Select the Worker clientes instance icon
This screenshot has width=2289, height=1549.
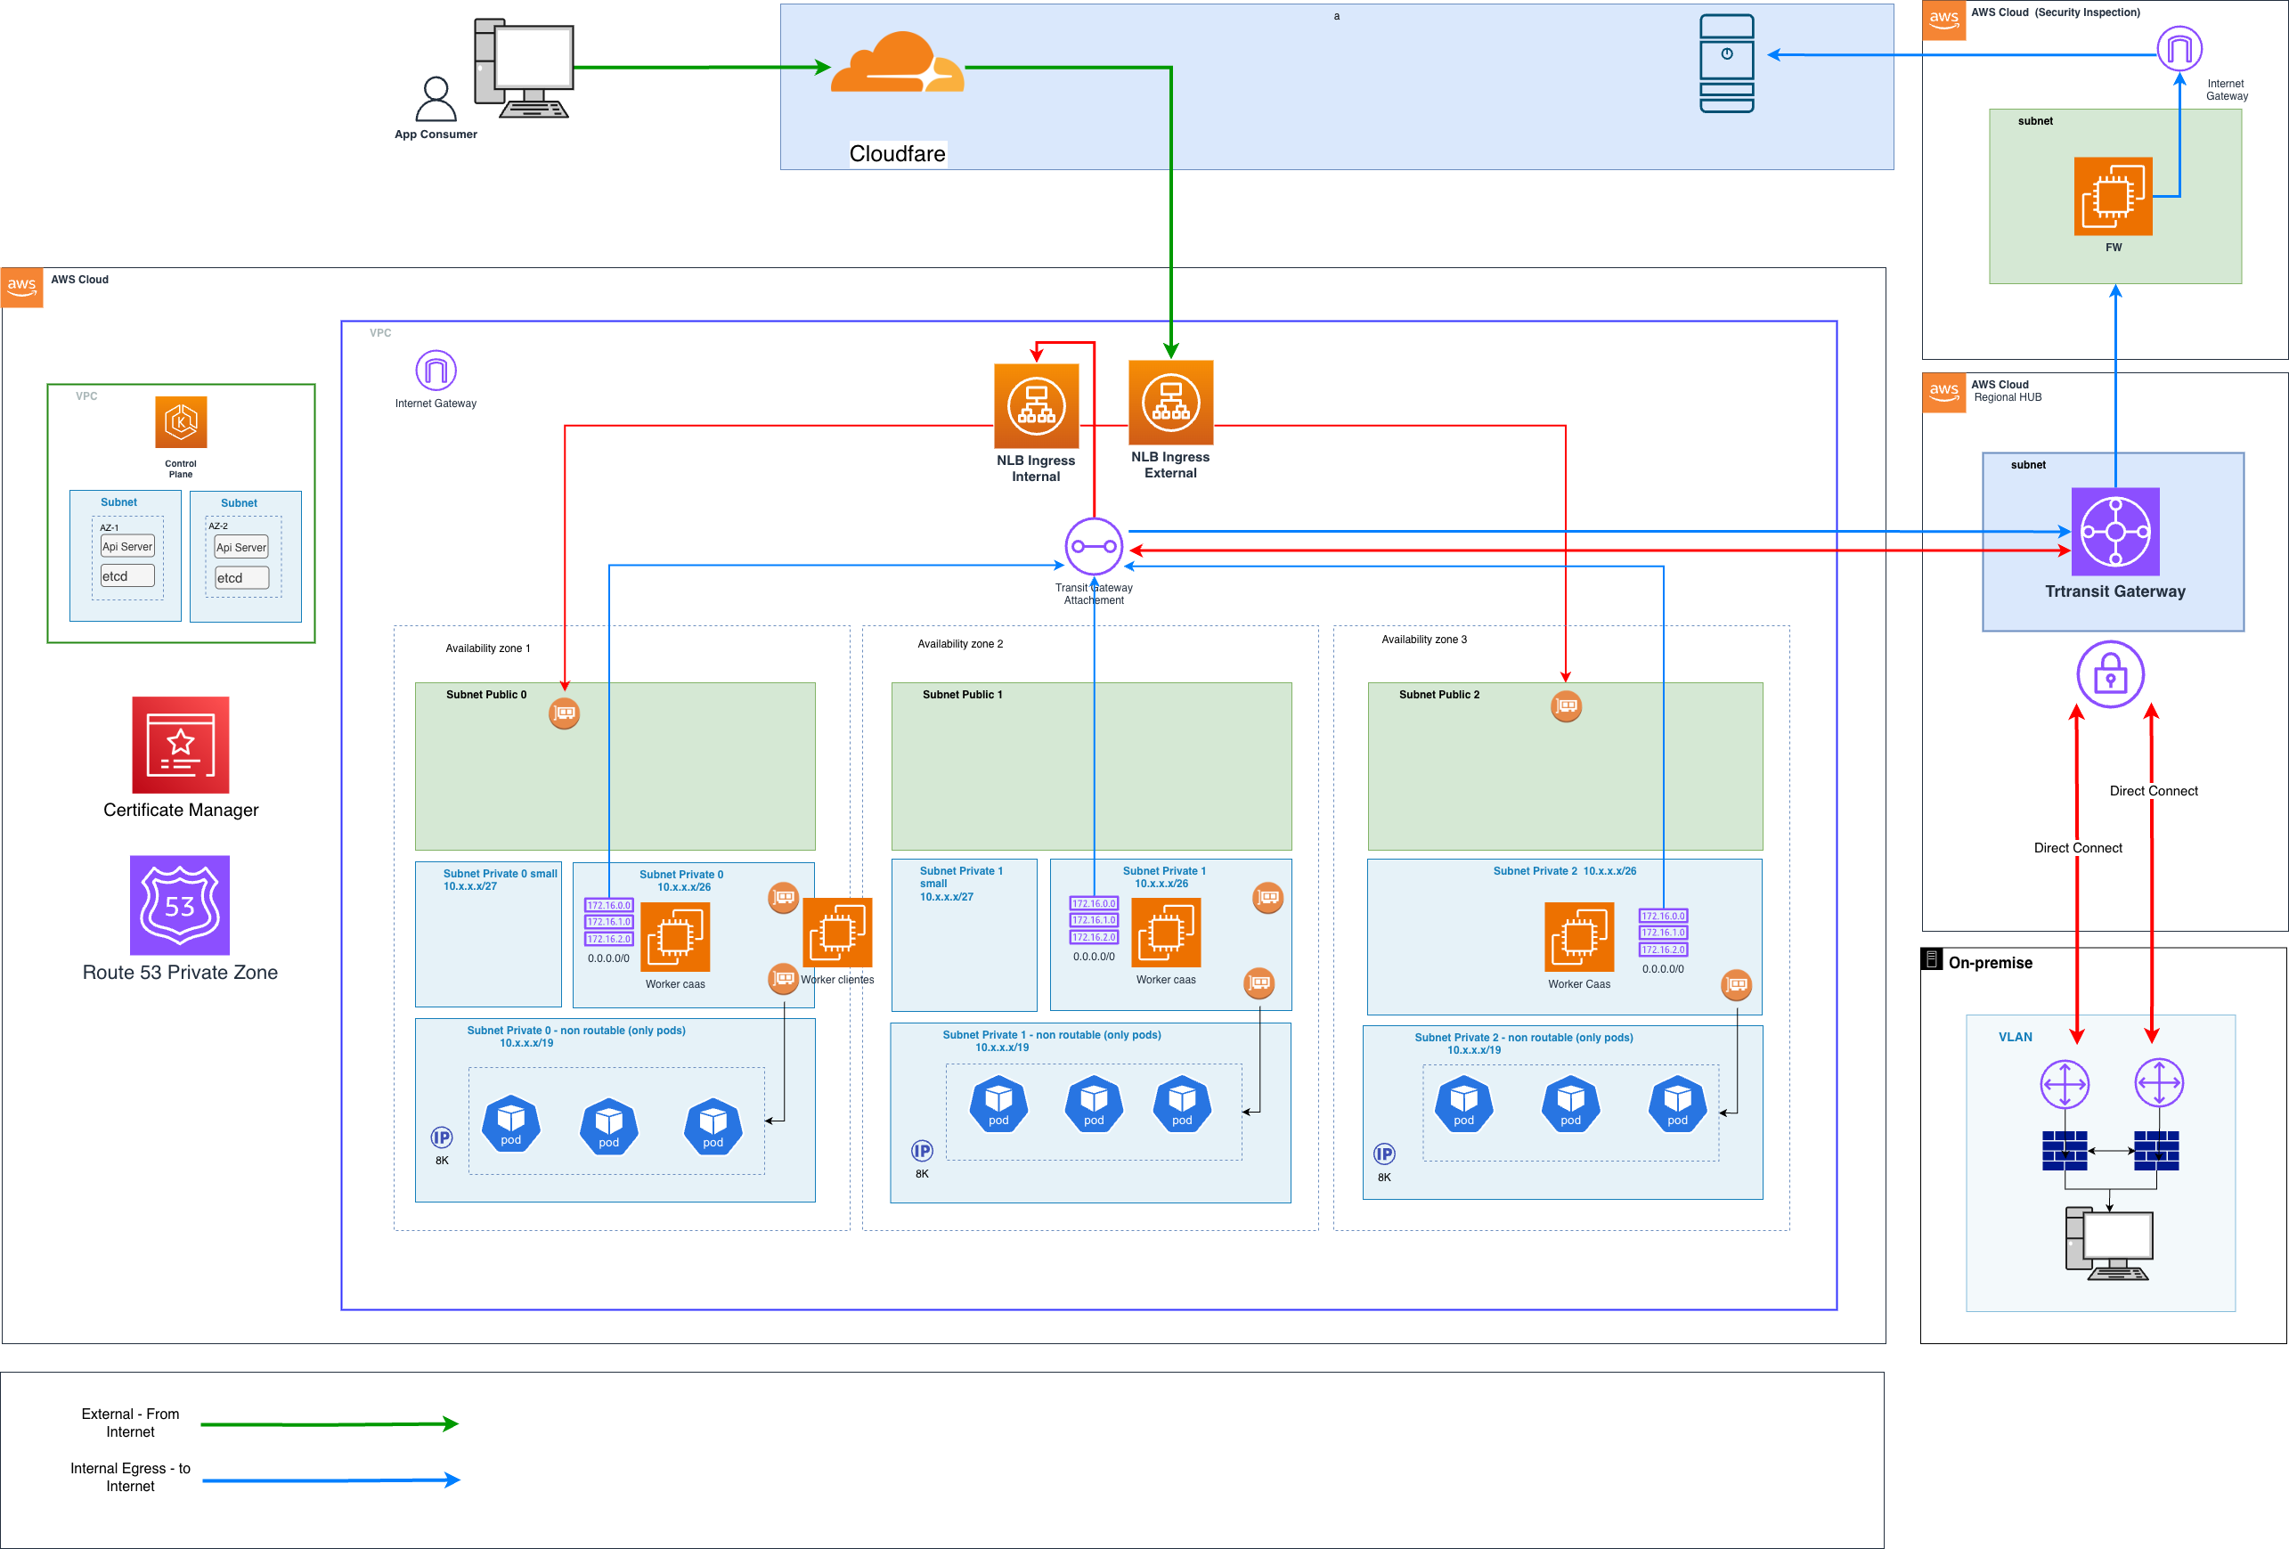tap(837, 933)
